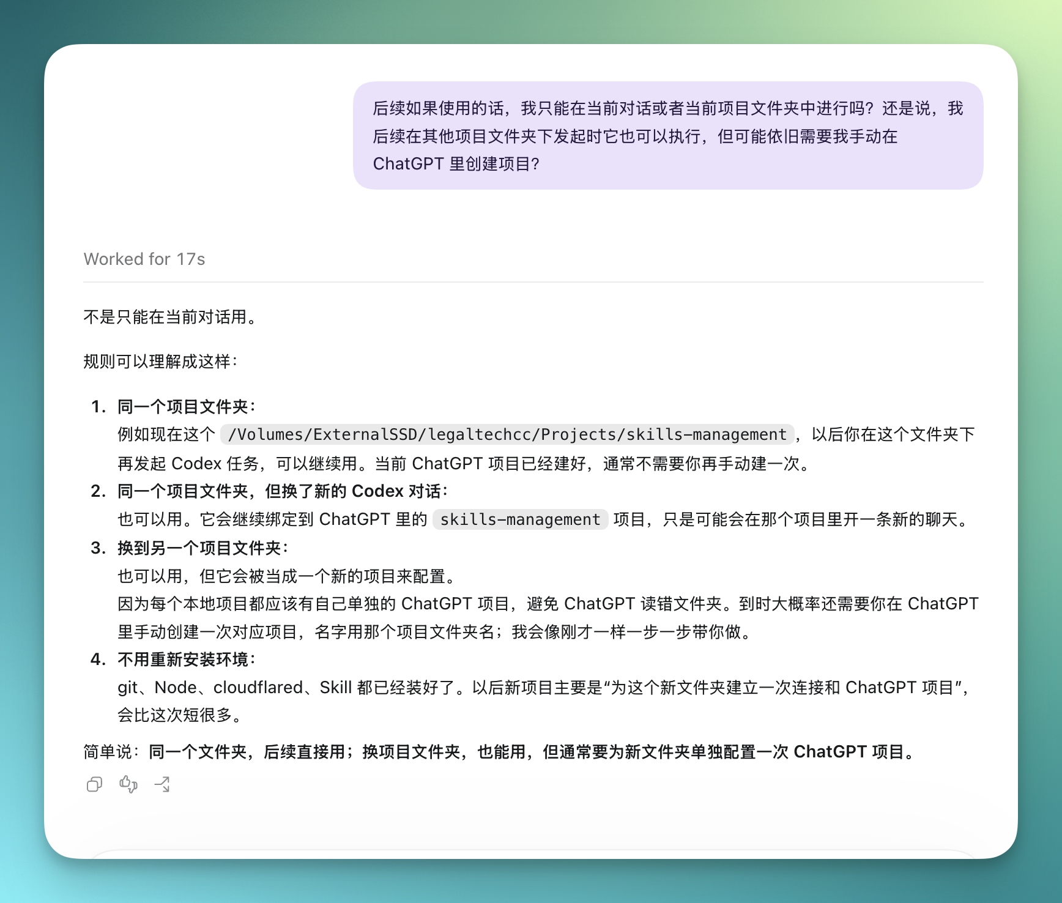The image size is (1062, 903).
Task: Click the purple user message bubble
Action: tap(668, 136)
